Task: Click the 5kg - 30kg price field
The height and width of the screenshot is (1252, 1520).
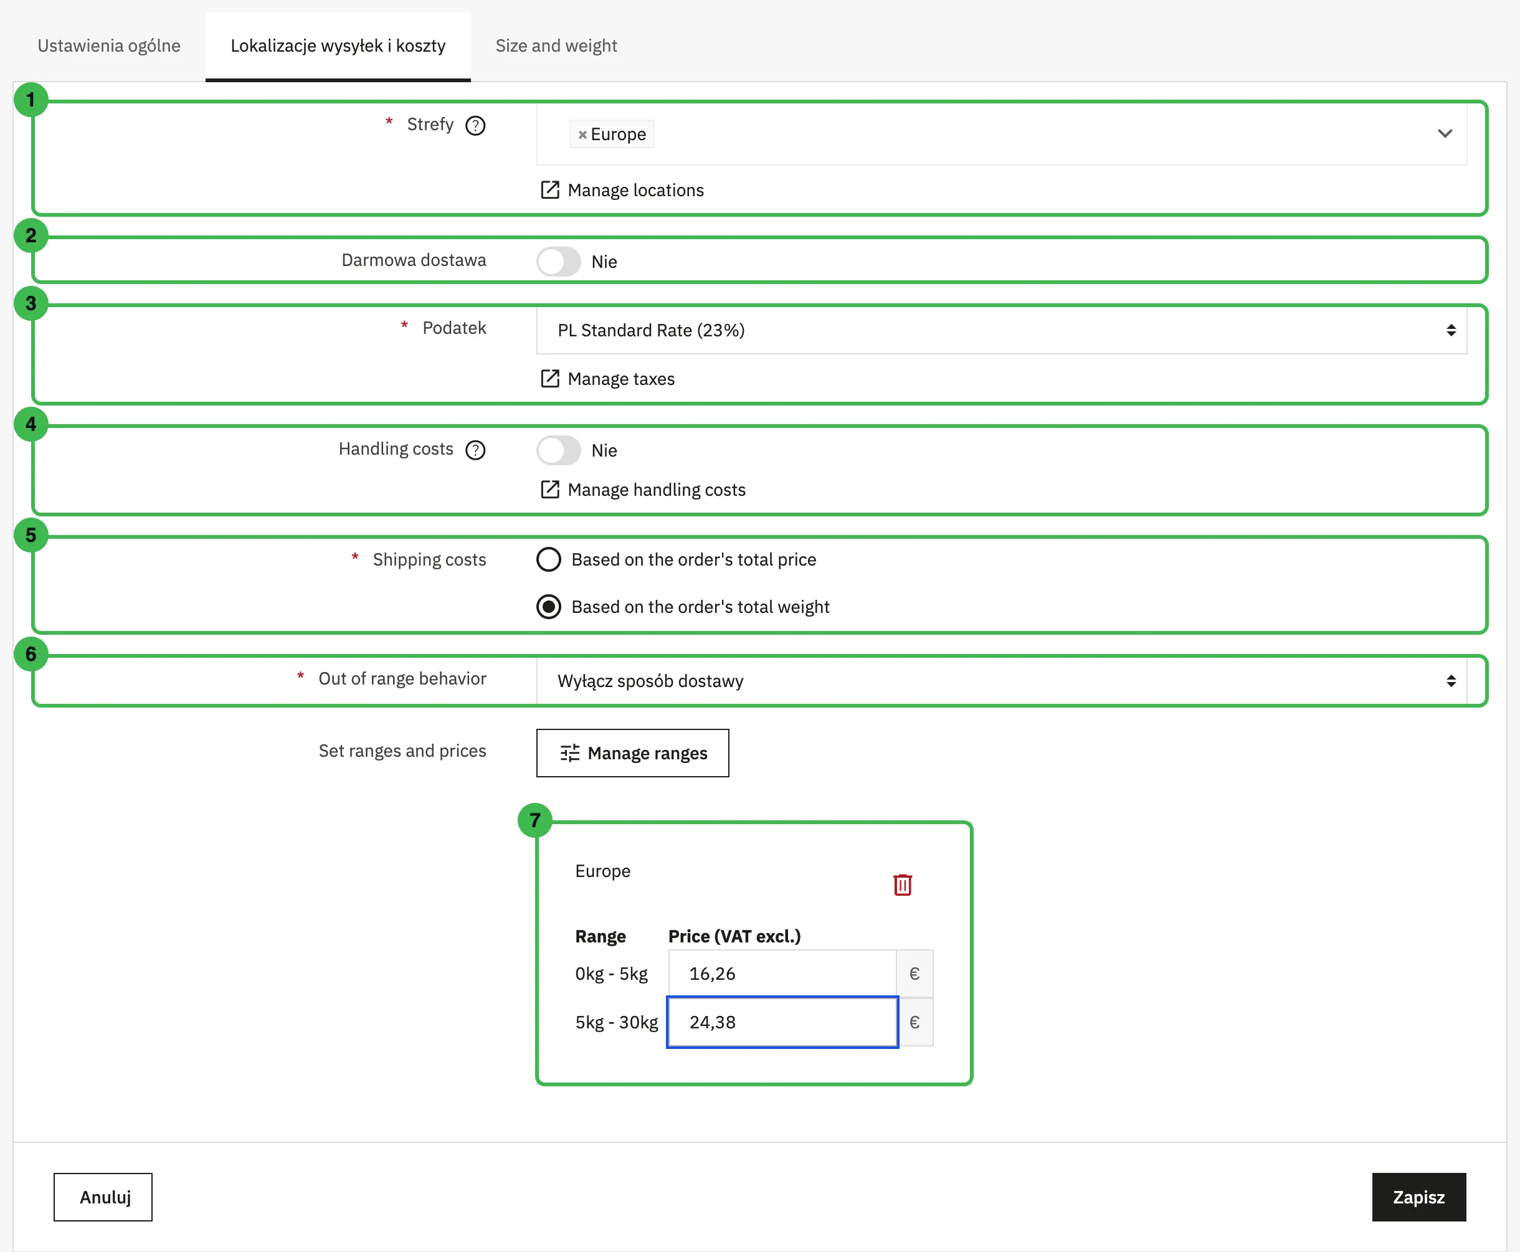Action: coord(782,1022)
